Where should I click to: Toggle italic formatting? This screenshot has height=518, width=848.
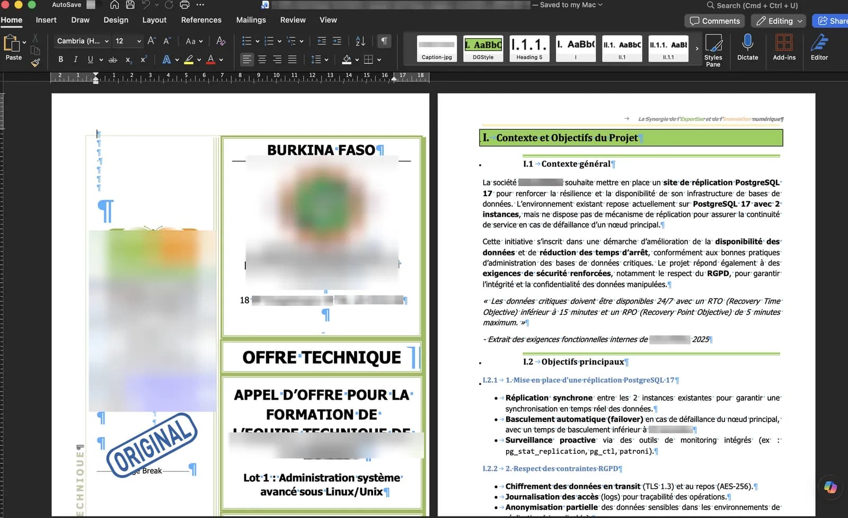coord(75,59)
